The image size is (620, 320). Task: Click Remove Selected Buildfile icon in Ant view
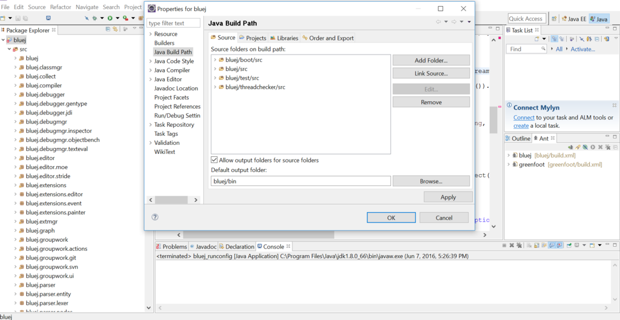600,147
